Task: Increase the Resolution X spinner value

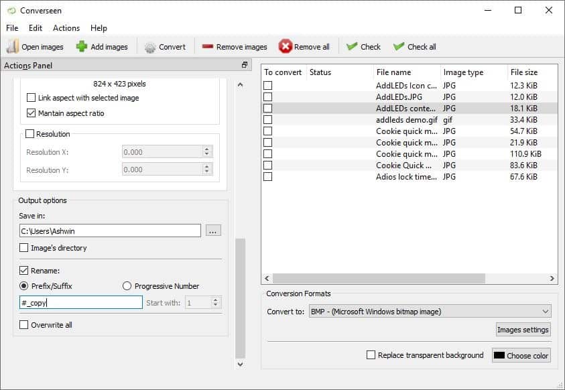Action: coord(206,149)
